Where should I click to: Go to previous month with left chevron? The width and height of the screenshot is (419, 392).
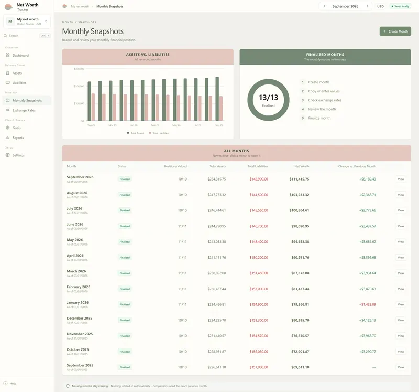pos(324,6)
